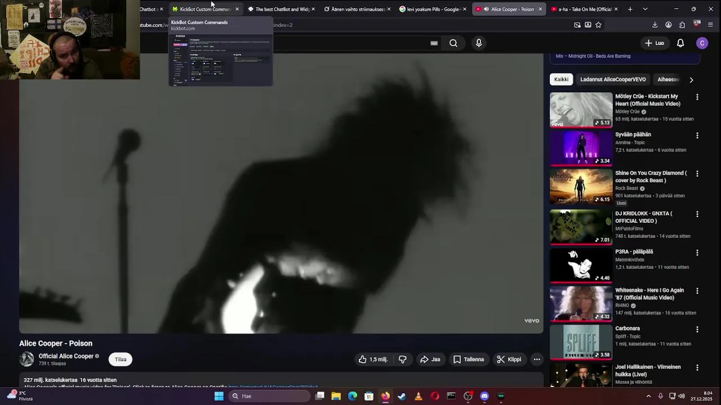This screenshot has width=721, height=405.
Task: Like the Alice Cooper Poison video
Action: pos(372,359)
